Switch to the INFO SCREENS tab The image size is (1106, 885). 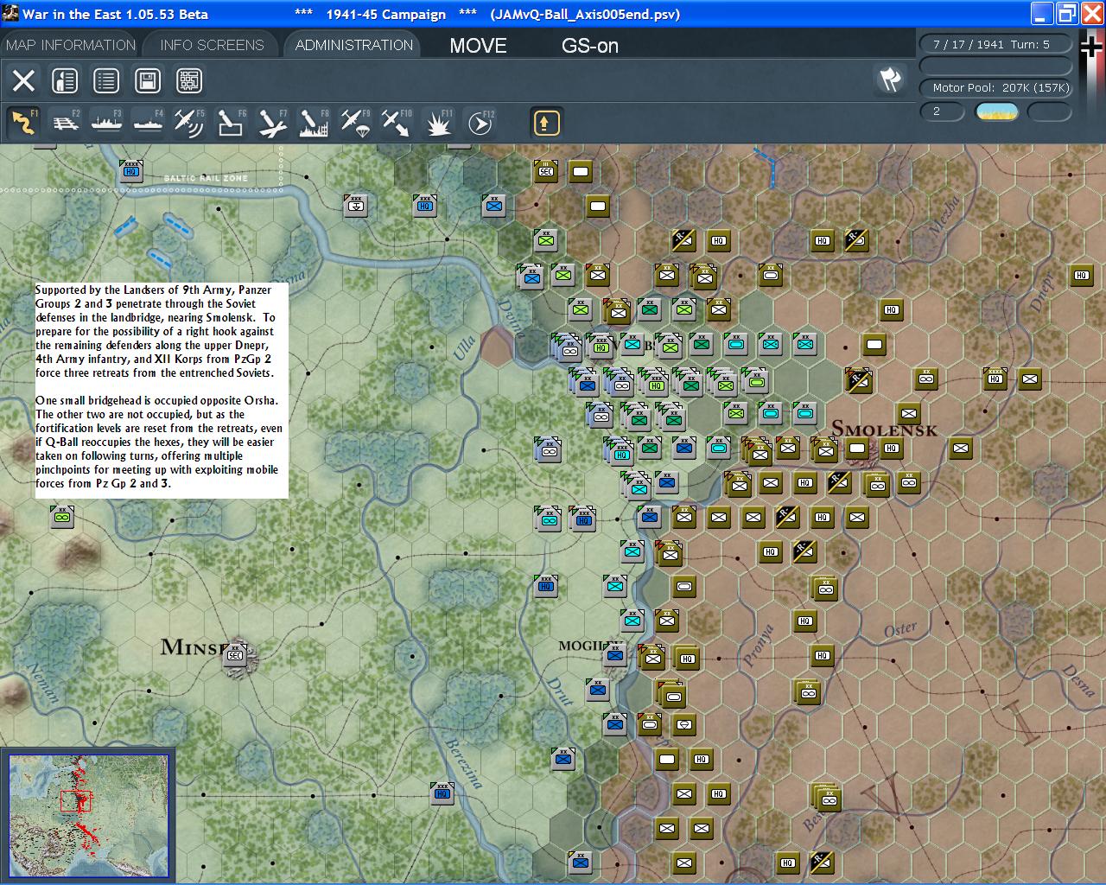tap(212, 45)
